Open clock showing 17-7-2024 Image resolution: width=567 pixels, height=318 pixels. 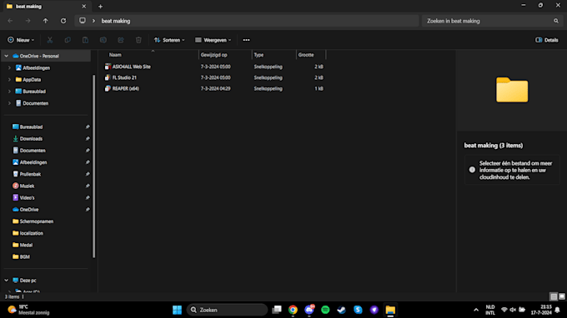click(541, 310)
